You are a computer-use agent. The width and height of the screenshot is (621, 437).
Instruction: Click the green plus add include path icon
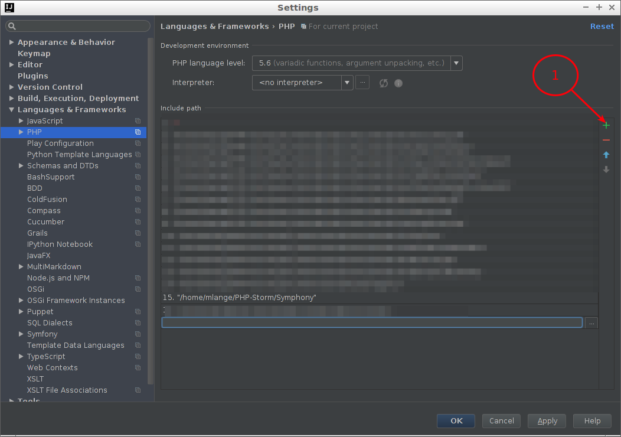coord(606,126)
